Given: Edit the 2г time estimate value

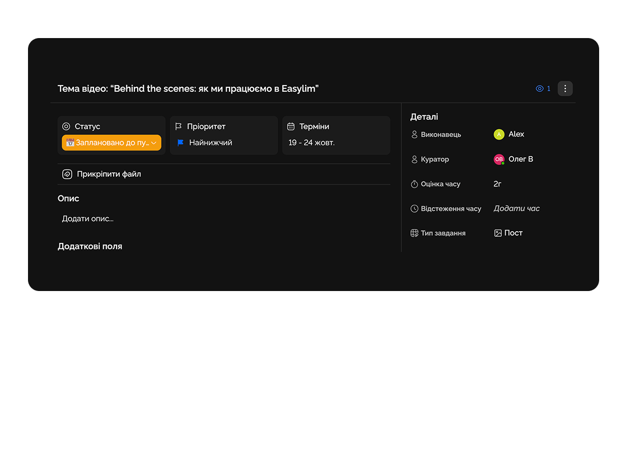Looking at the screenshot, I should [497, 184].
